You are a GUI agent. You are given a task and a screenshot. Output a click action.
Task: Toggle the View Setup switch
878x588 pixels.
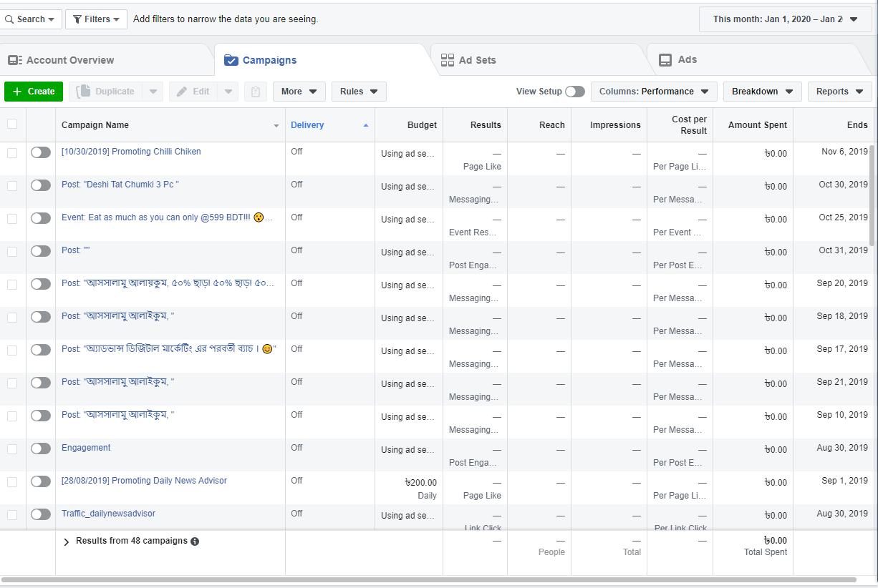(574, 92)
